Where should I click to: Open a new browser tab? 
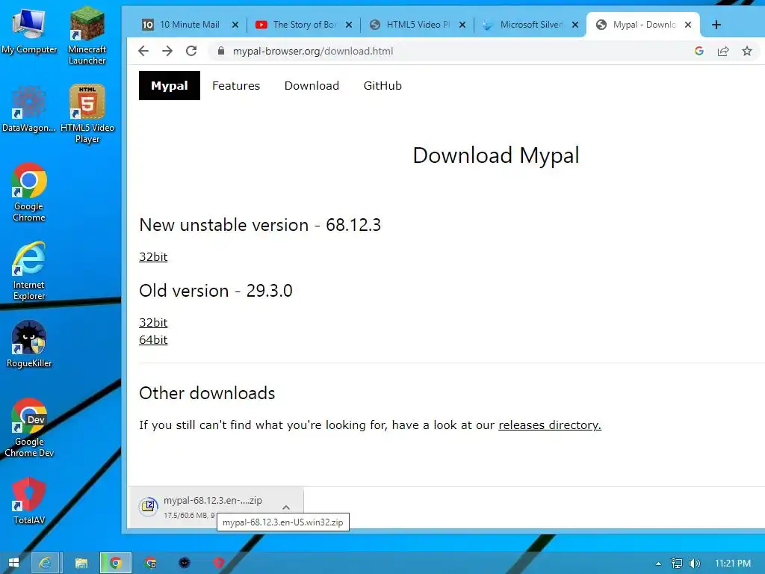click(x=716, y=25)
